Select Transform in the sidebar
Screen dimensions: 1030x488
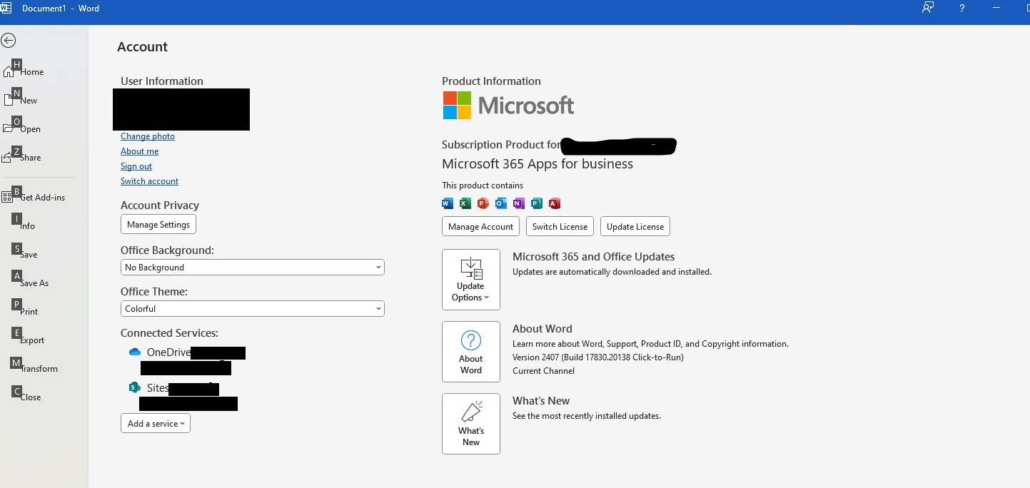click(x=39, y=369)
